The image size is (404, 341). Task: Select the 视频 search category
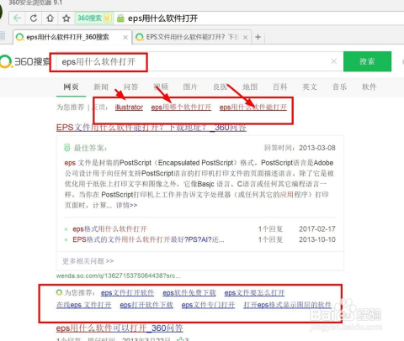click(x=161, y=87)
